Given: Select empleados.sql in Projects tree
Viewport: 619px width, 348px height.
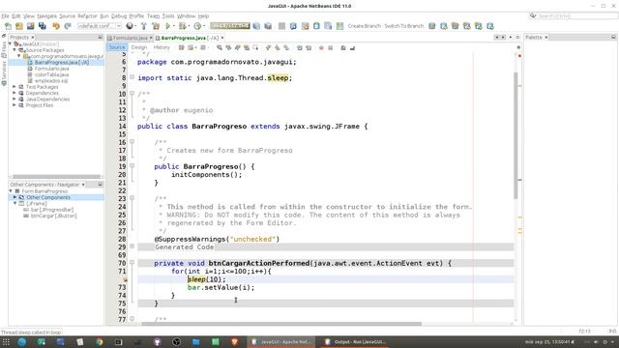Looking at the screenshot, I should (51, 81).
